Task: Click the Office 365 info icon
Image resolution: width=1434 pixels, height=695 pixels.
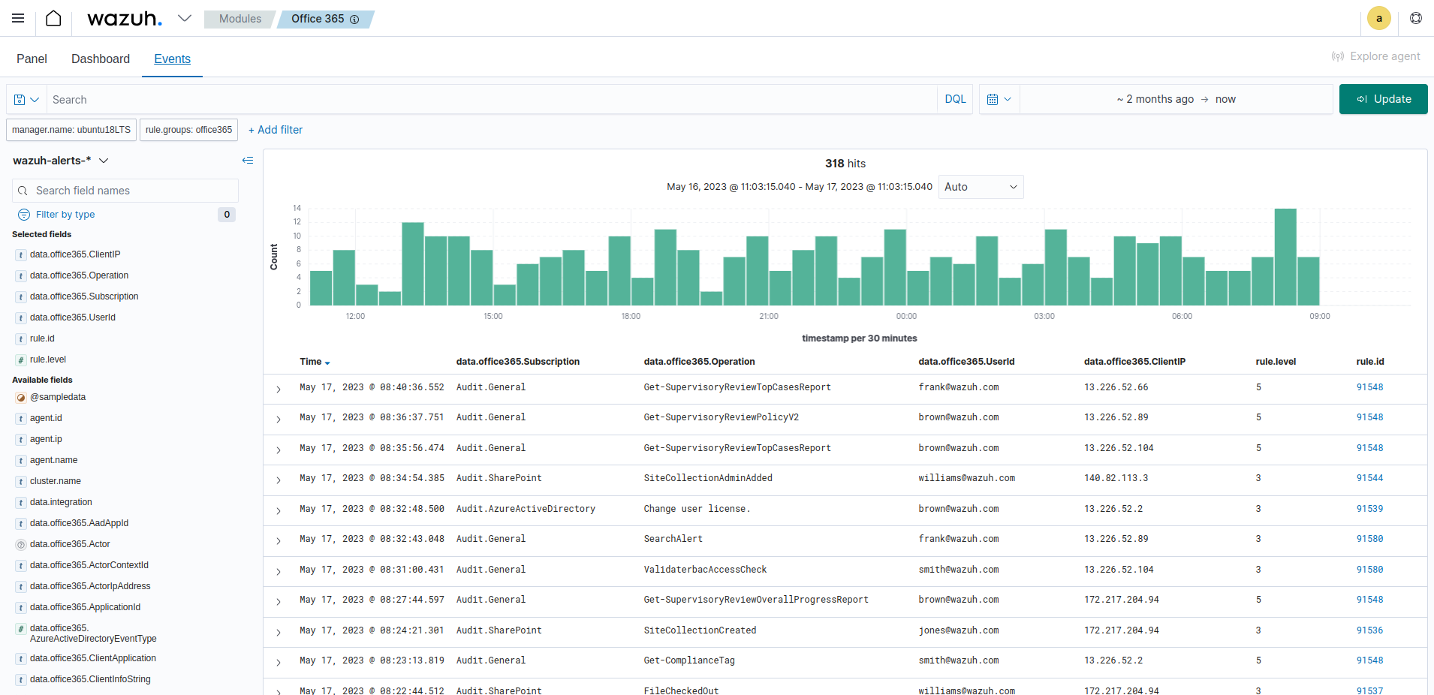Action: pos(354,20)
